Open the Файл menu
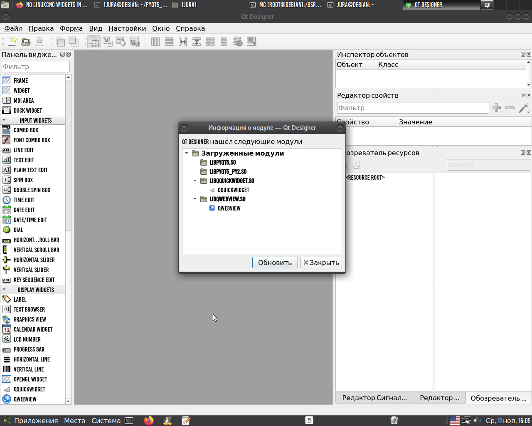Screen dimensions: 532x426 pyautogui.click(x=13, y=28)
